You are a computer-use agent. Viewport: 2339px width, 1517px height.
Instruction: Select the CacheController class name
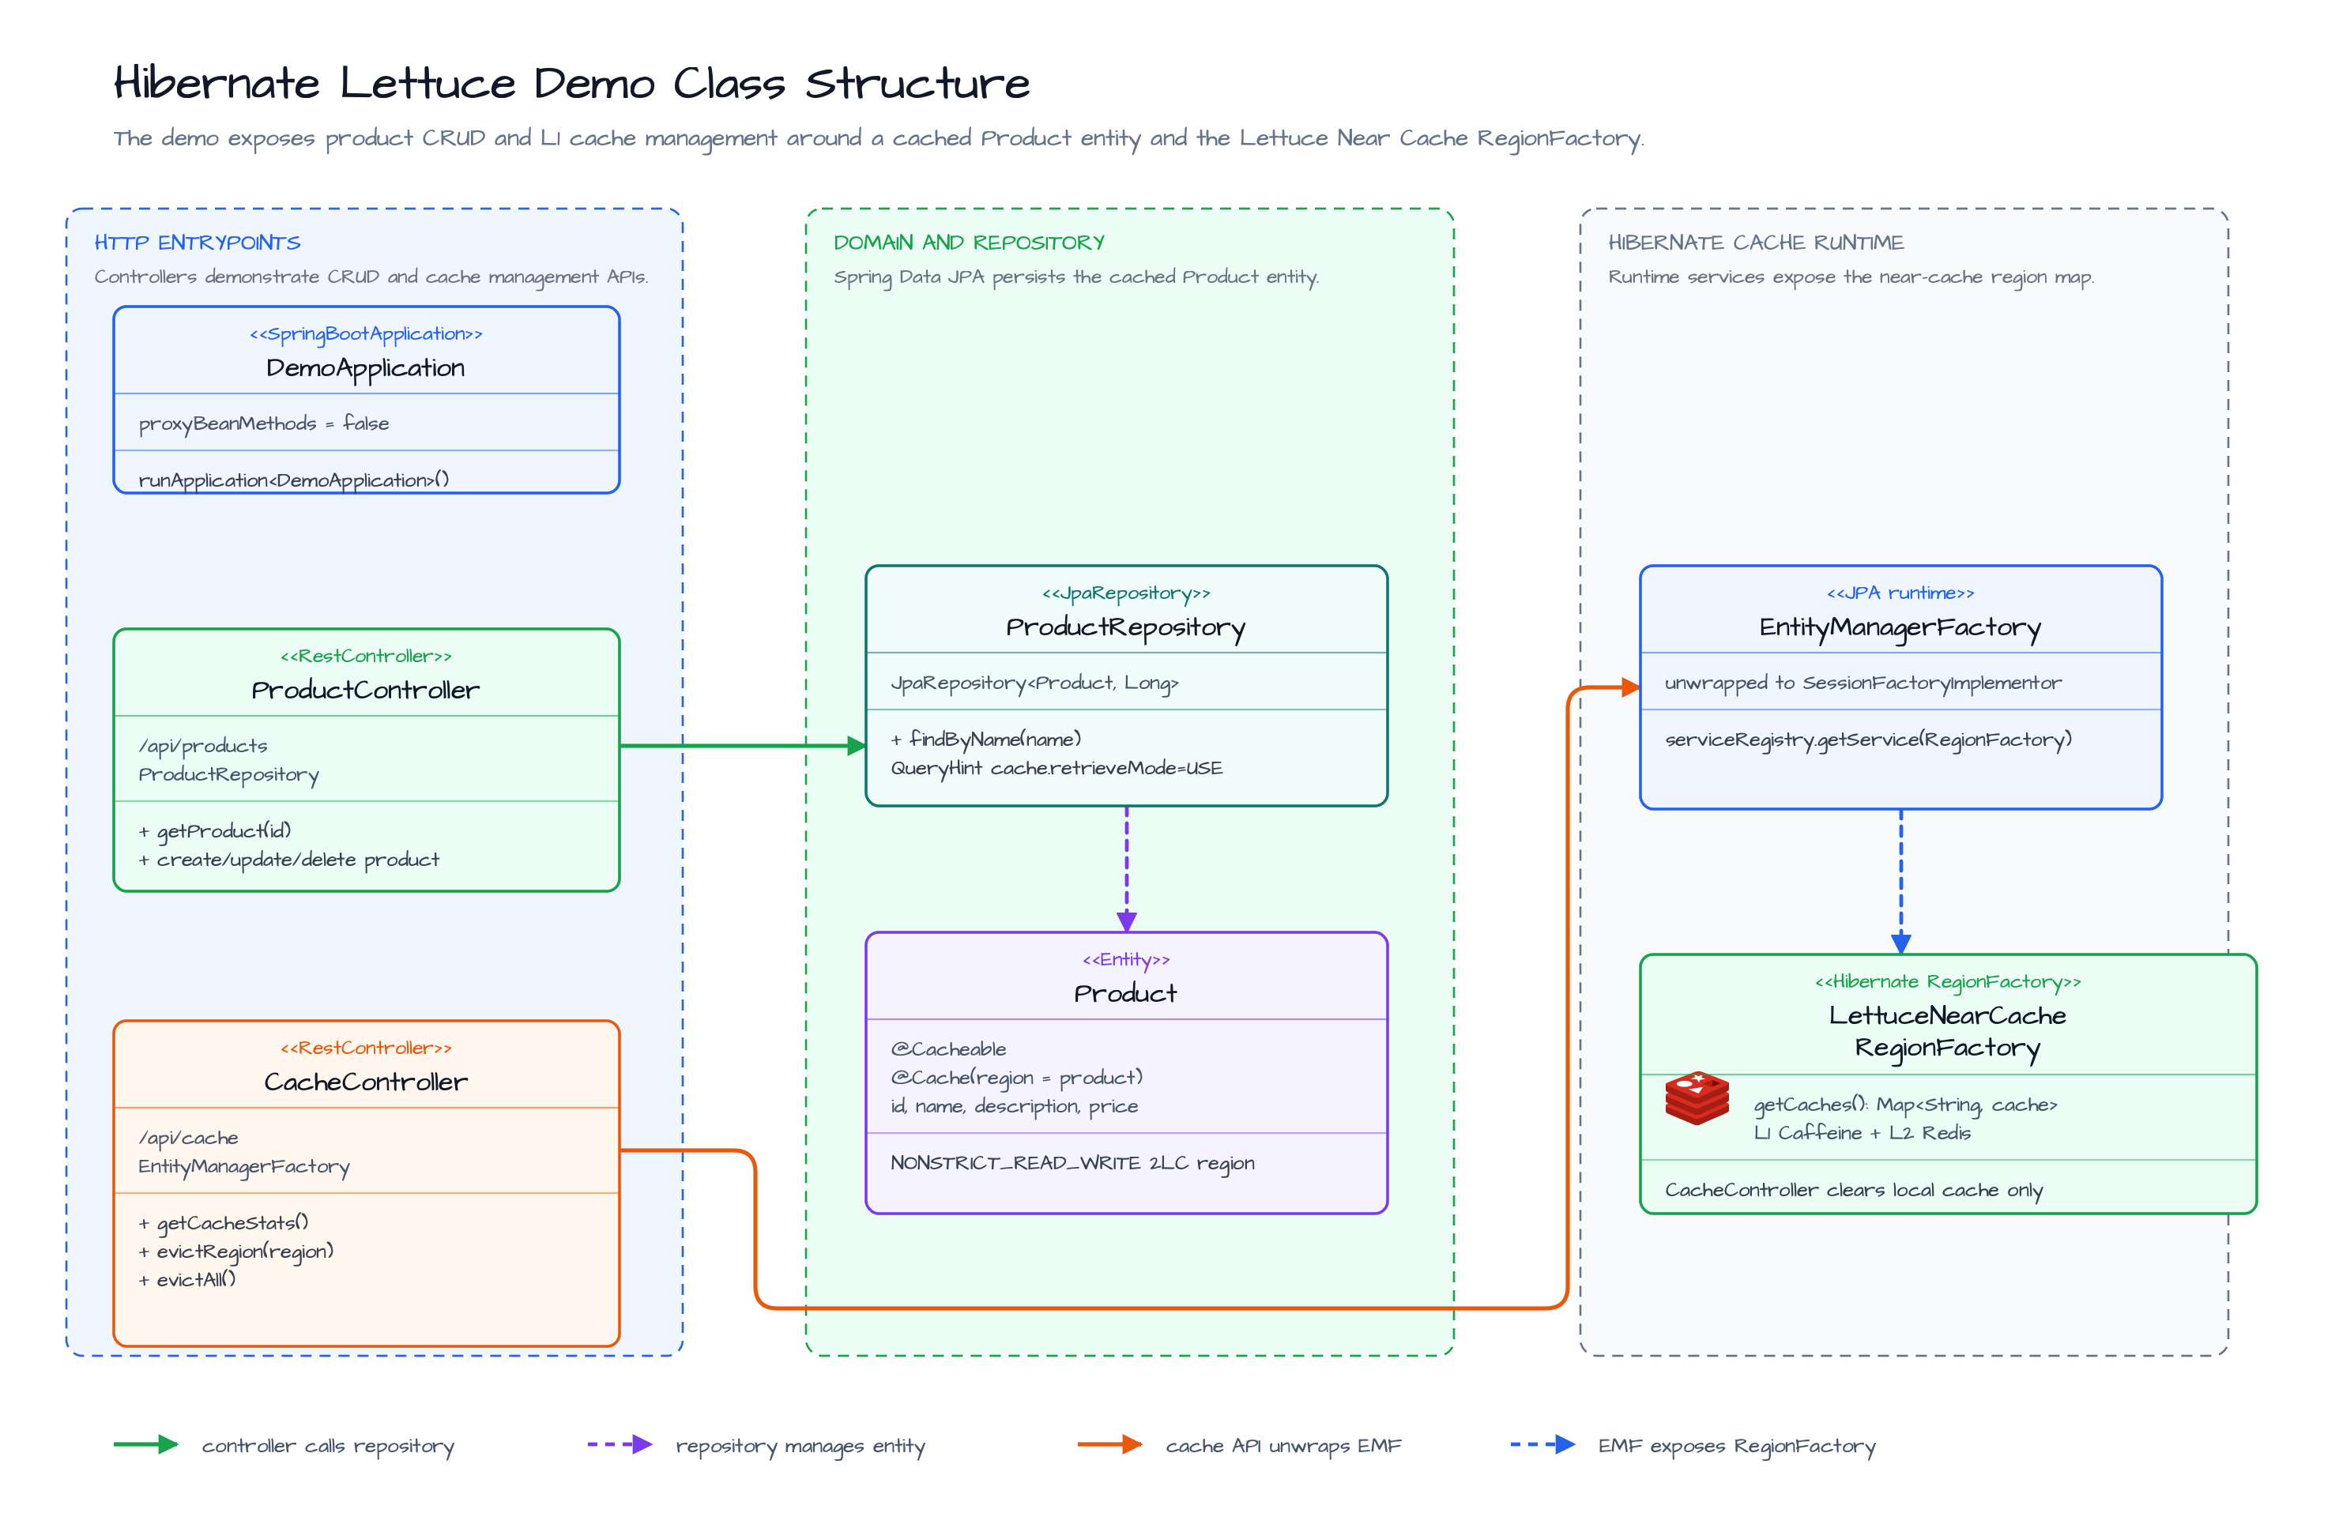pyautogui.click(x=366, y=1082)
